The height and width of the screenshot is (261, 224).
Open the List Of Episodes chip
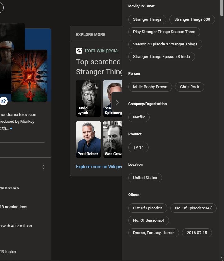coord(147,208)
